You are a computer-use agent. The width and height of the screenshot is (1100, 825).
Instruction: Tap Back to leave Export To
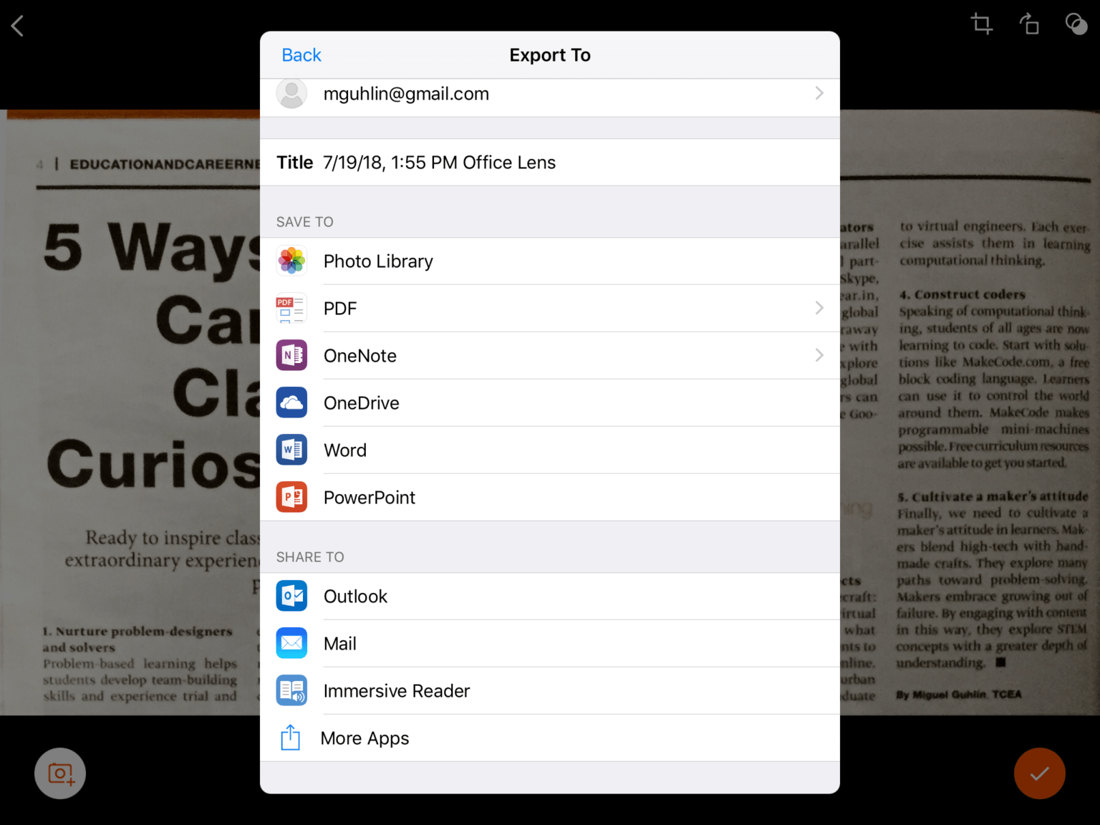[x=301, y=54]
